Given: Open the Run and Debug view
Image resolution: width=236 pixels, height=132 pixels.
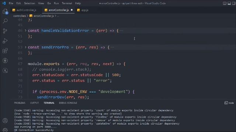Looking at the screenshot, I should (5, 41).
